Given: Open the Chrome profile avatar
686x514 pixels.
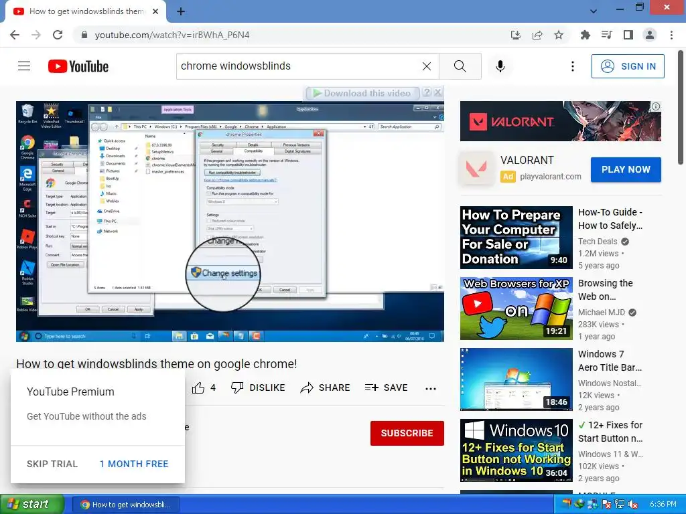Looking at the screenshot, I should [650, 35].
